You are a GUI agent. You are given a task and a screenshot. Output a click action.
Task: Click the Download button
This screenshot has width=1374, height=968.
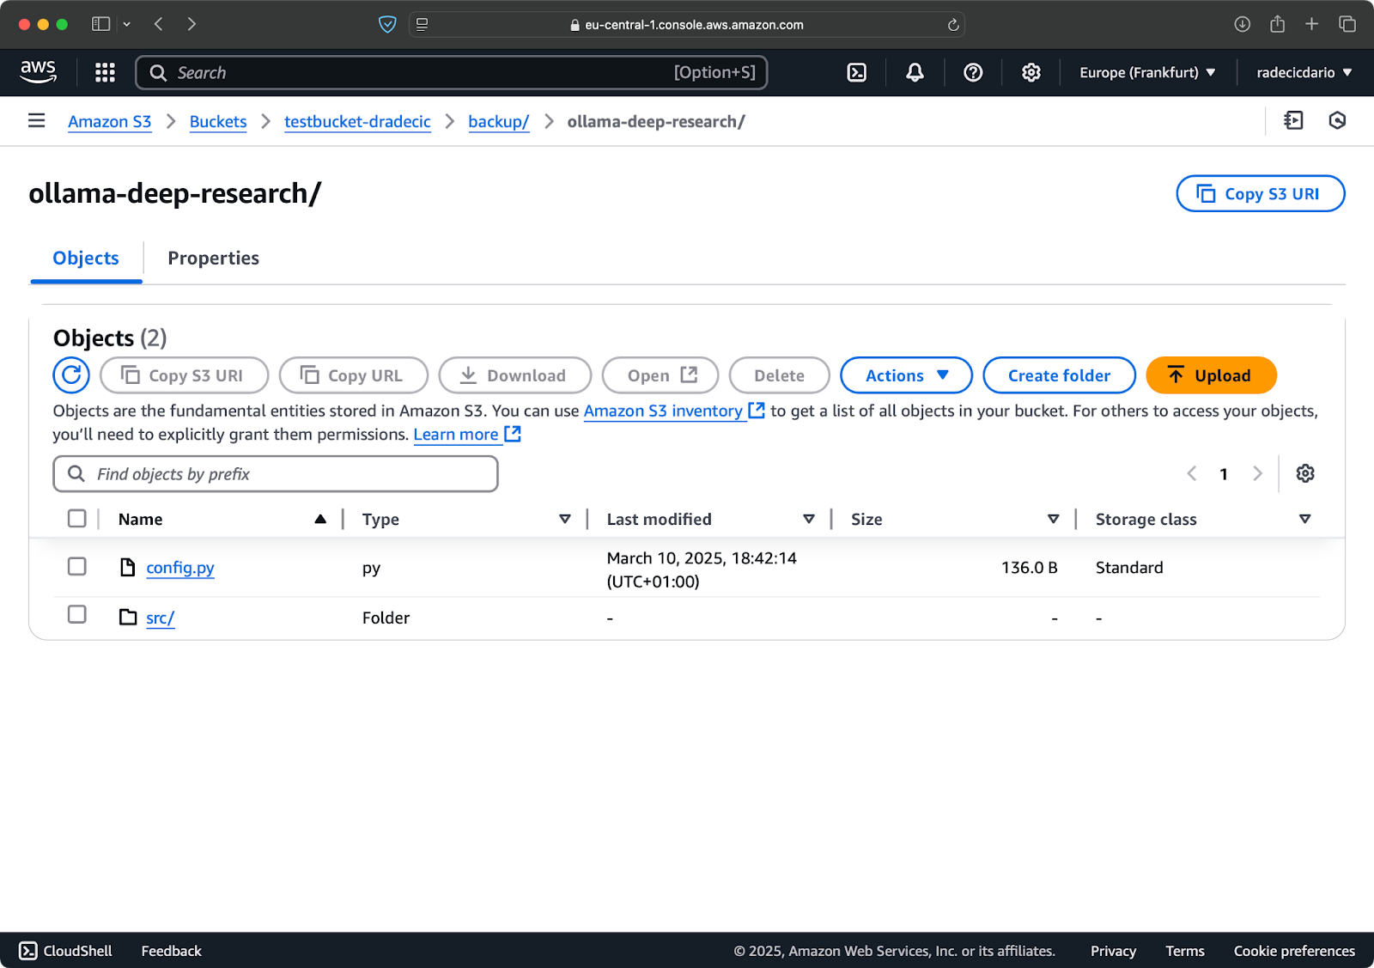pyautogui.click(x=514, y=375)
